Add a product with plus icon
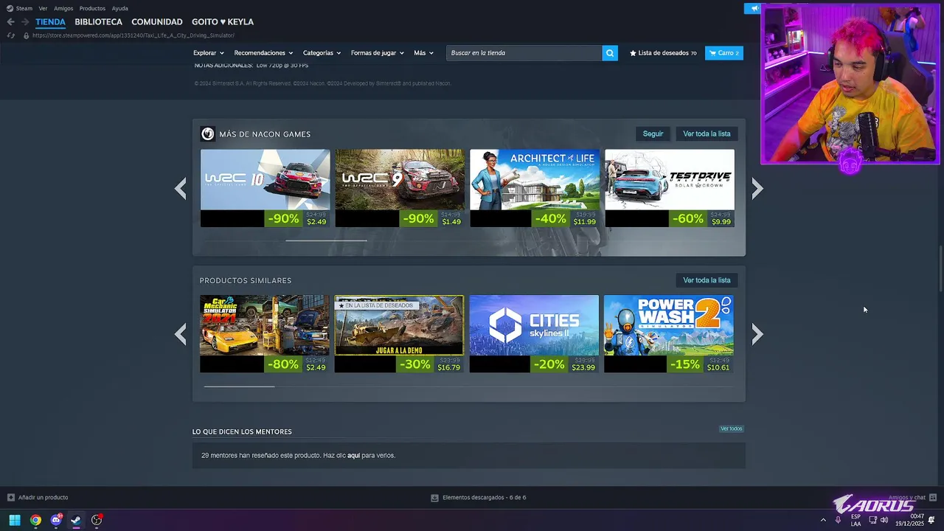Viewport: 944px width, 531px height. [10, 498]
